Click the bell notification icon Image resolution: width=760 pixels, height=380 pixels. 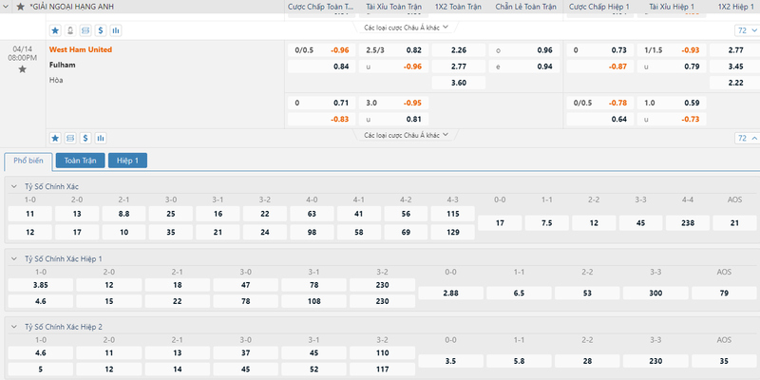click(70, 30)
